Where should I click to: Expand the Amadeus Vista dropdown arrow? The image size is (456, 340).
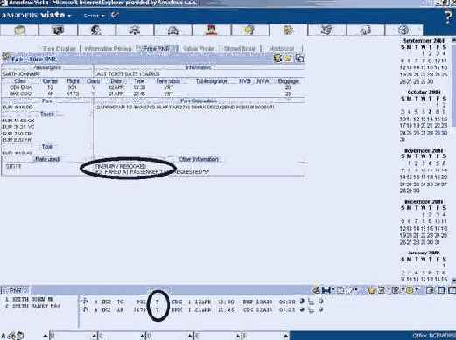[69, 16]
